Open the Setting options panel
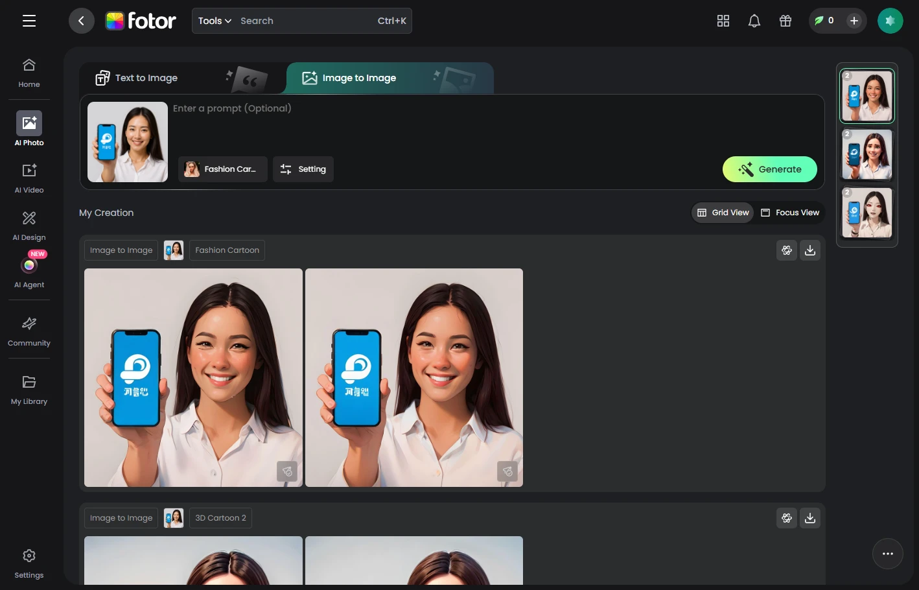 point(303,169)
